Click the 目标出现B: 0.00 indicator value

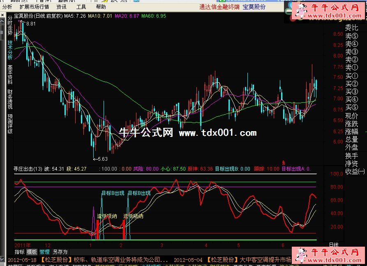(233, 169)
